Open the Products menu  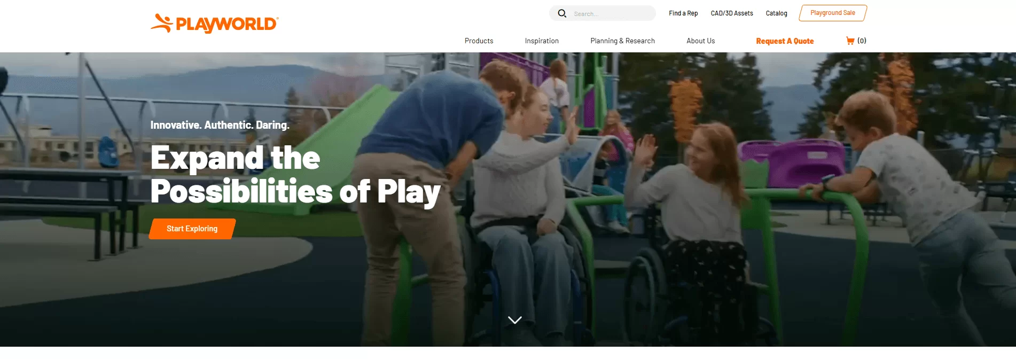click(x=479, y=41)
